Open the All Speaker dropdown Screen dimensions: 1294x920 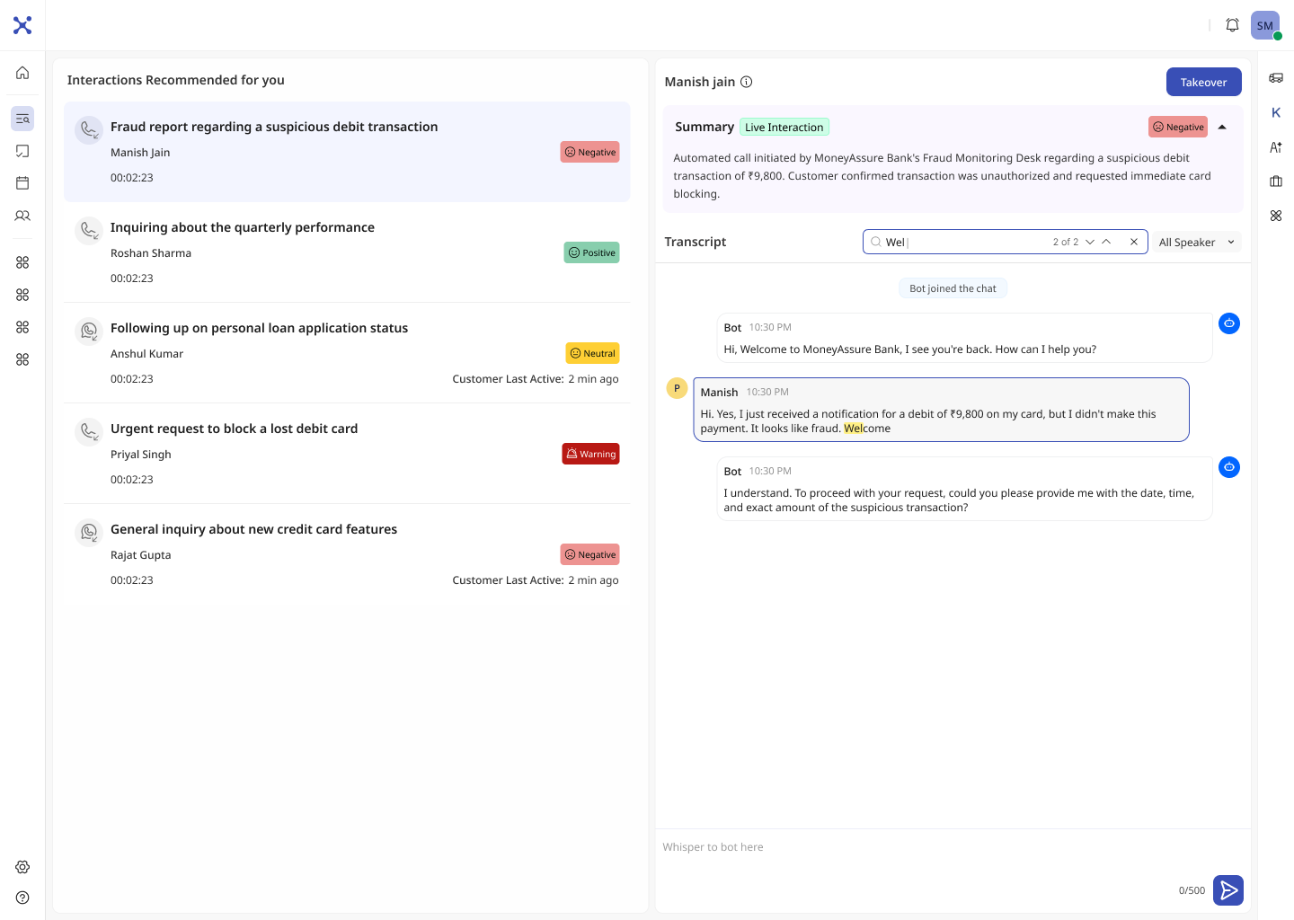pyautogui.click(x=1197, y=242)
